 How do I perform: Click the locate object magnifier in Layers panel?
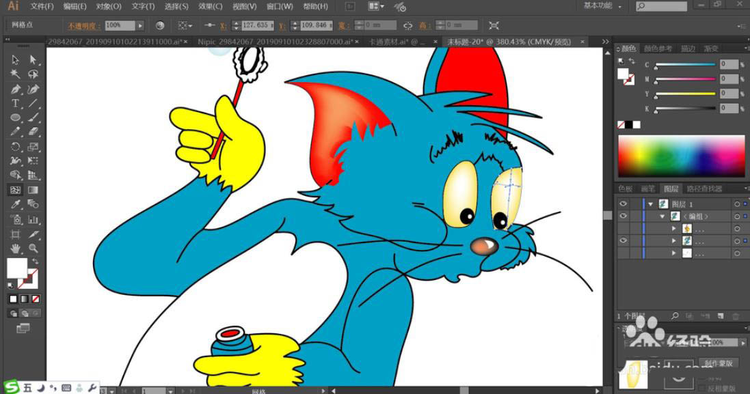pos(675,316)
